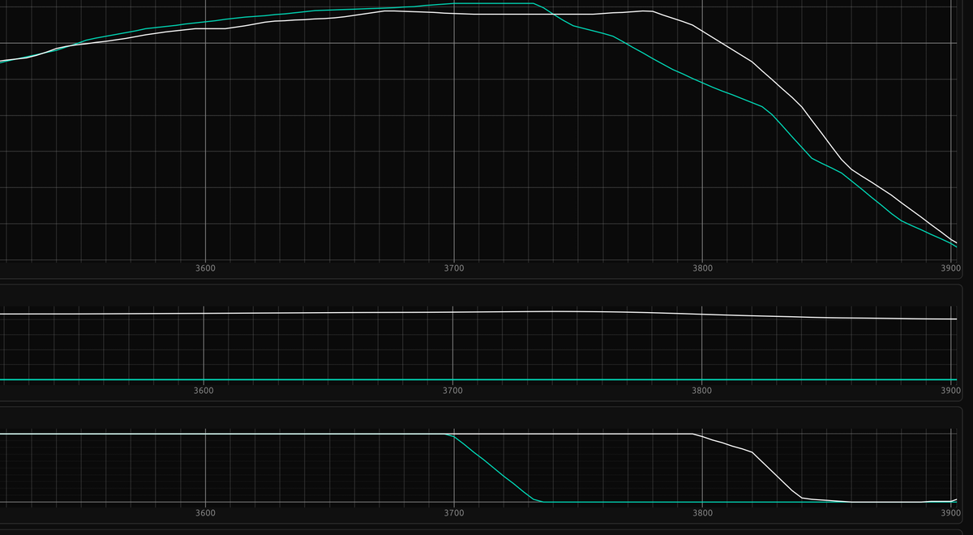Click the 3700 label under the step-down chart

pyautogui.click(x=455, y=513)
